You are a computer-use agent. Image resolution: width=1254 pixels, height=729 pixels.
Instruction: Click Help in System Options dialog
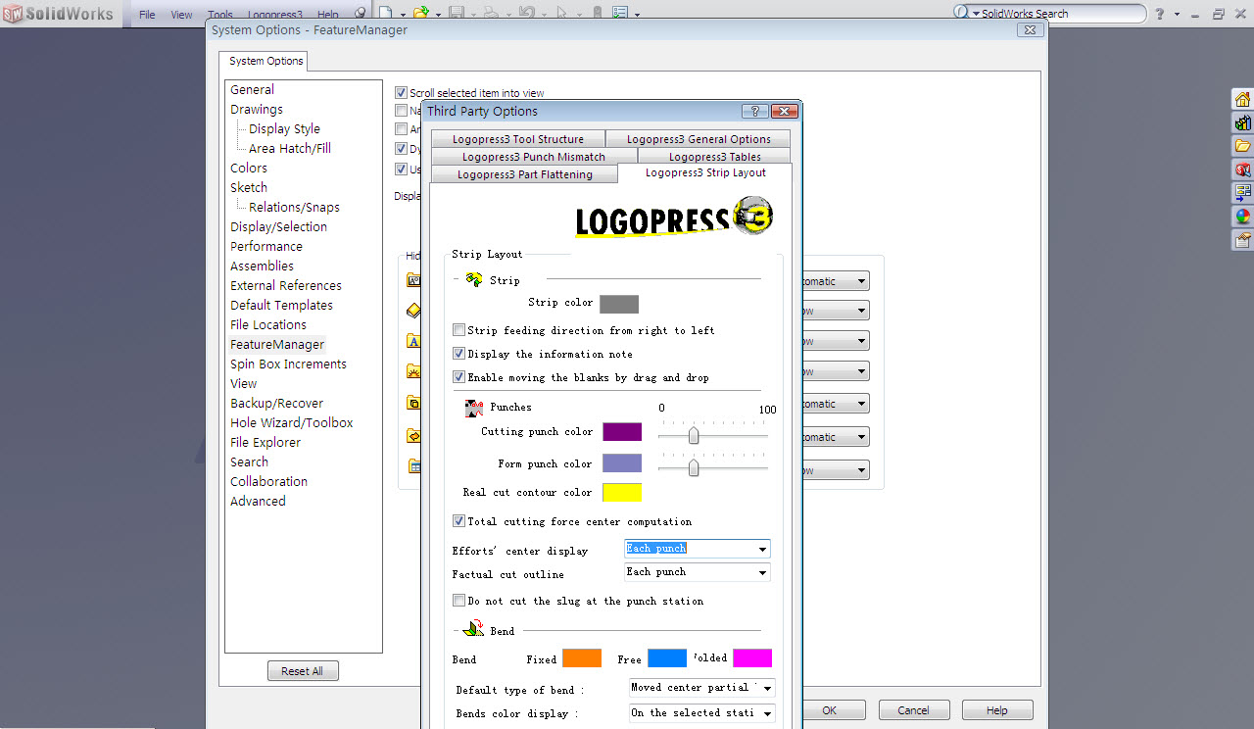pos(996,710)
